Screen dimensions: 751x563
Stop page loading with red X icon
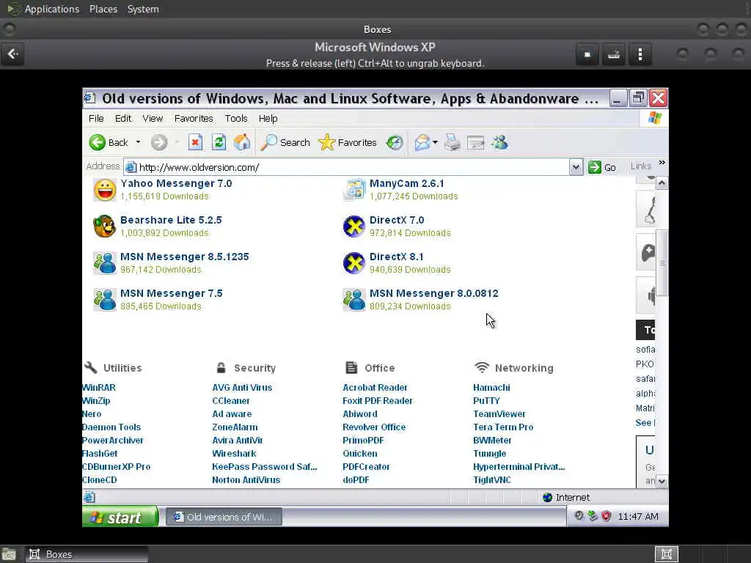(195, 142)
